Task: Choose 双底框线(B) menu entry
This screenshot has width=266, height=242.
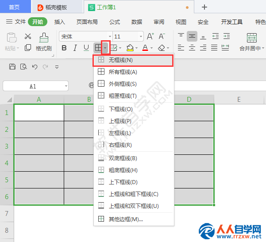Action: point(134,158)
